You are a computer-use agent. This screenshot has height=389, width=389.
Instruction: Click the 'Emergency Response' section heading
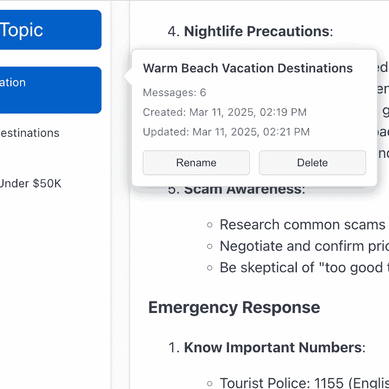[x=234, y=308]
